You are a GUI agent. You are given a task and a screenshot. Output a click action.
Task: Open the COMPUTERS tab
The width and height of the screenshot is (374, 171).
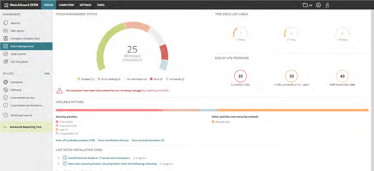coord(66,5)
